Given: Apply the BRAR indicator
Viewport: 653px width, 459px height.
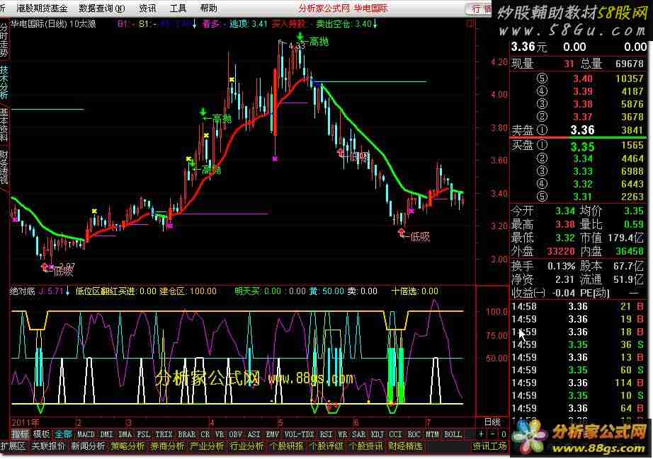Looking at the screenshot, I should click(x=186, y=434).
